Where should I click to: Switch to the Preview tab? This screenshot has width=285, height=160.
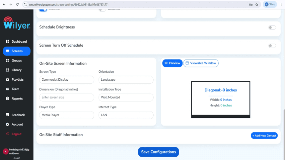172,63
